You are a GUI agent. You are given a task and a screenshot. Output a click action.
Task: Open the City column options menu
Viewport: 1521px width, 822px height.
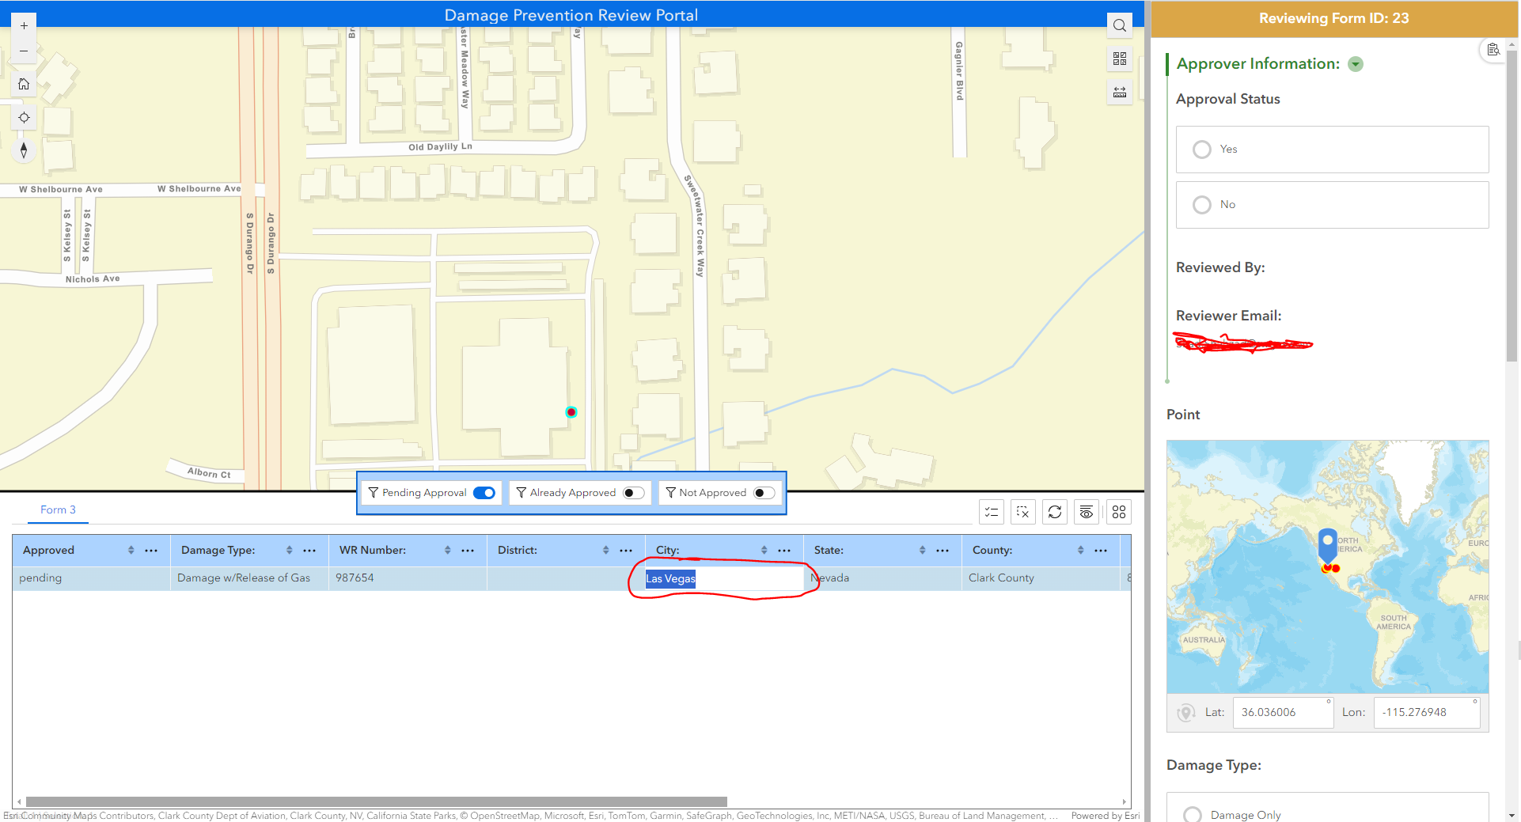coord(784,550)
